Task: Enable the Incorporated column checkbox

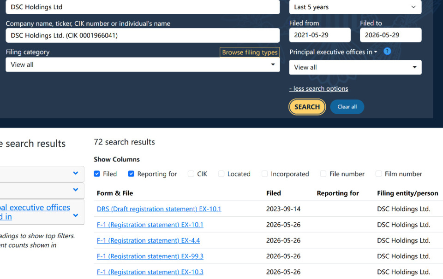Action: 265,174
